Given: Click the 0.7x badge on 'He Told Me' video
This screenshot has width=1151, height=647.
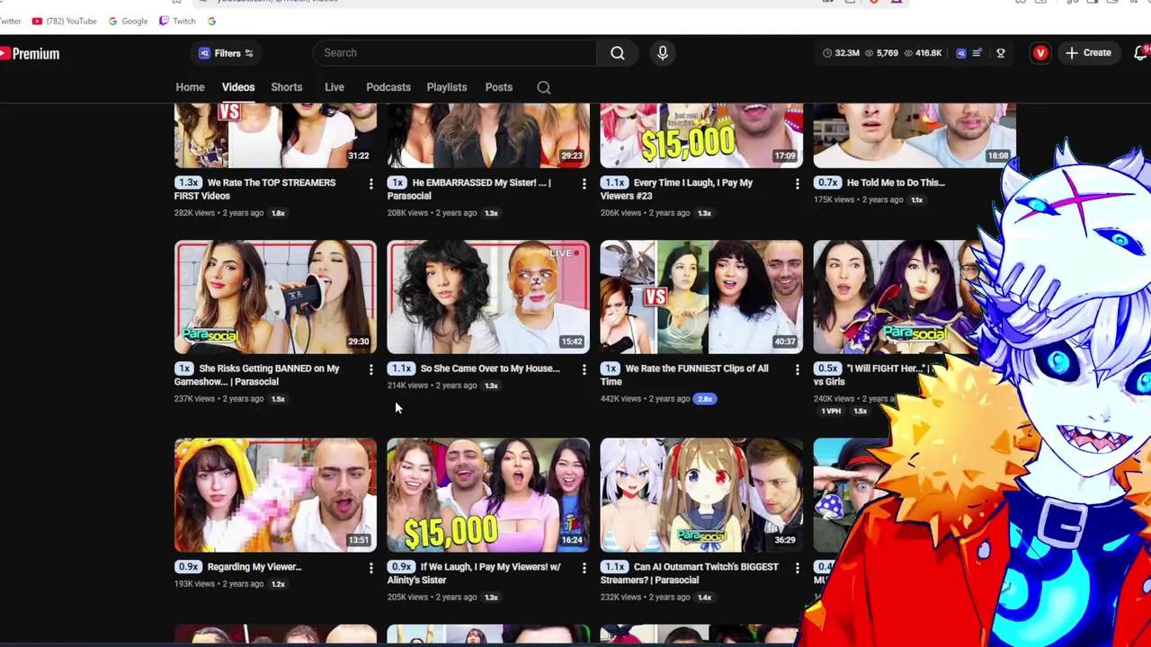Looking at the screenshot, I should click(x=827, y=182).
